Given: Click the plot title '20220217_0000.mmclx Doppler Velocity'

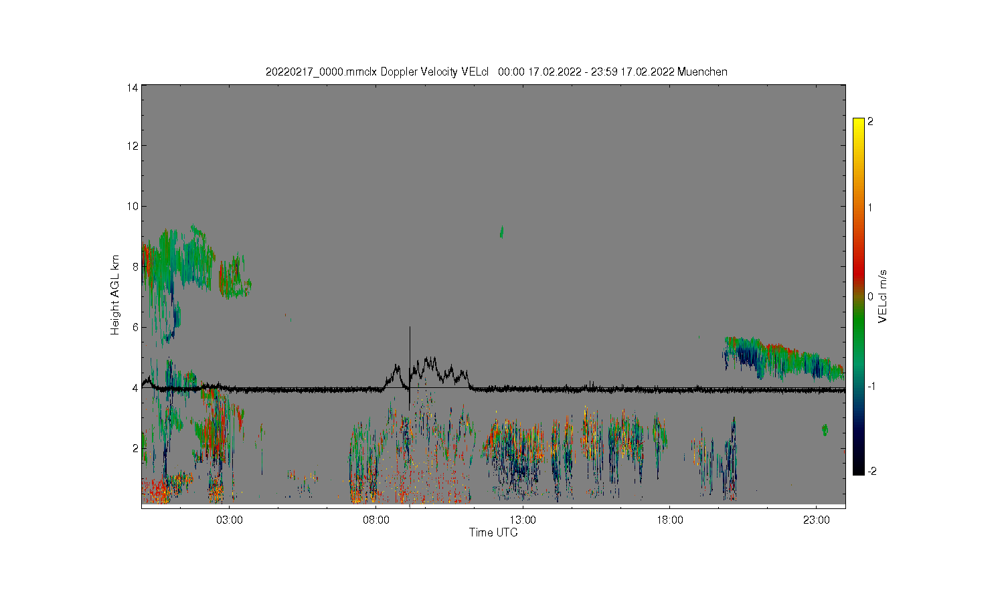Looking at the screenshot, I should pyautogui.click(x=378, y=72).
